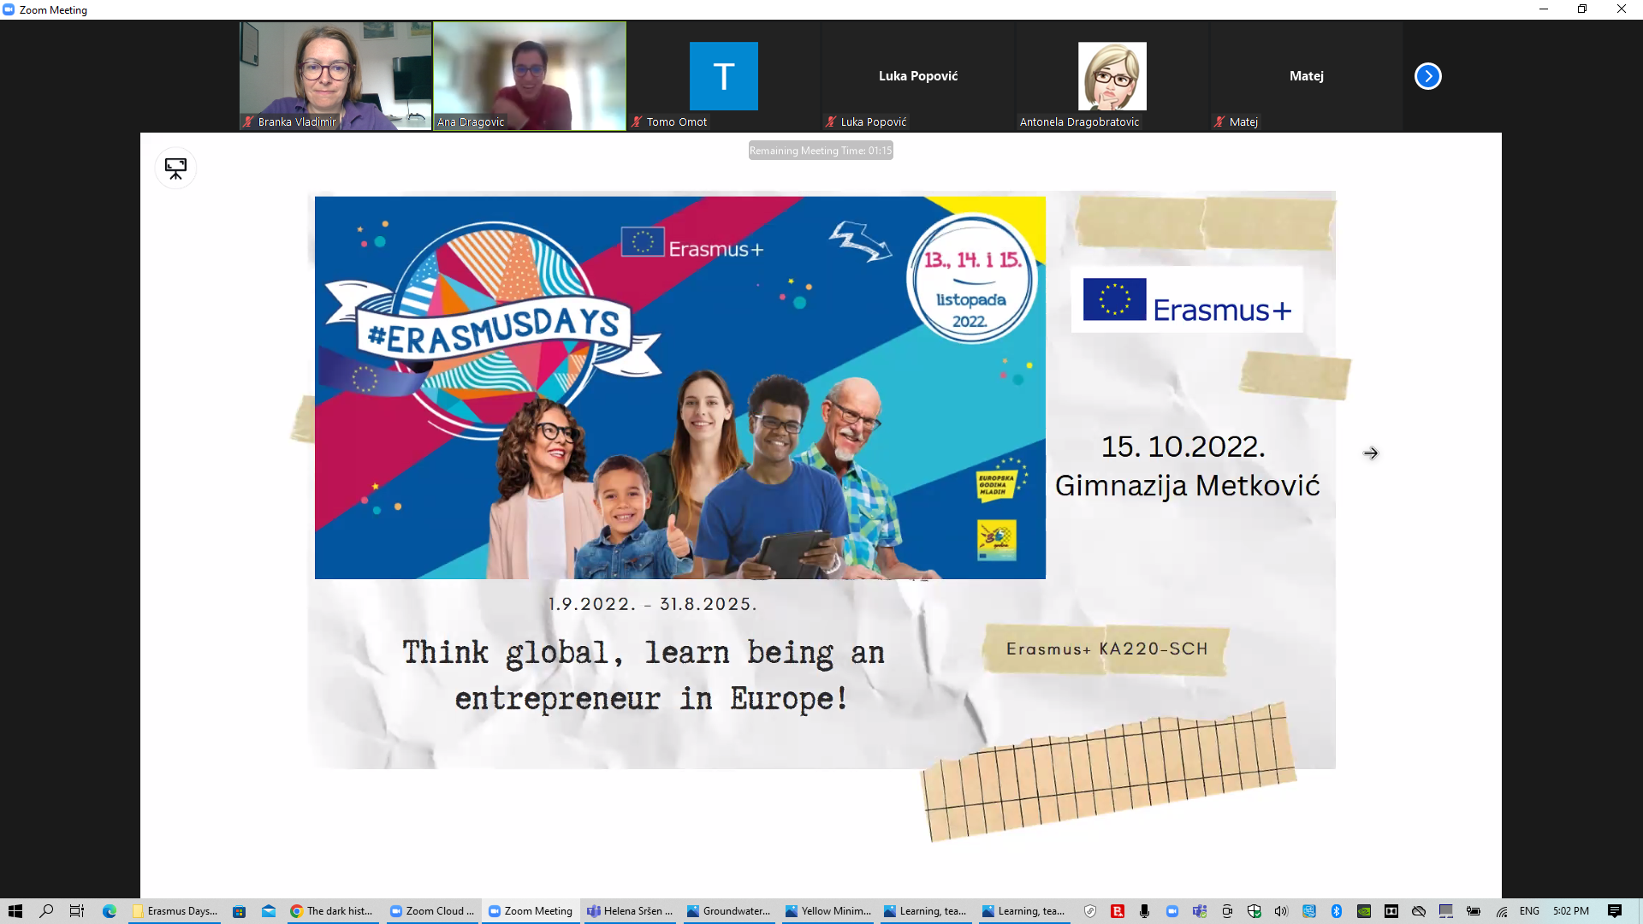Screen dimensions: 1643x924
Task: Click the shield link tray icon
Action: [1090, 911]
